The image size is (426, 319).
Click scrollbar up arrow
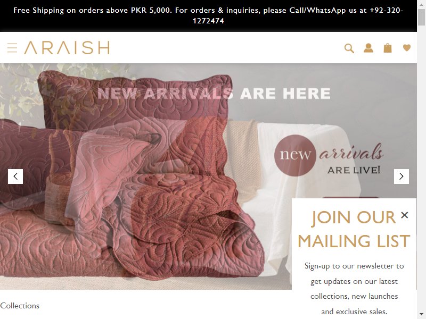click(421, 4)
